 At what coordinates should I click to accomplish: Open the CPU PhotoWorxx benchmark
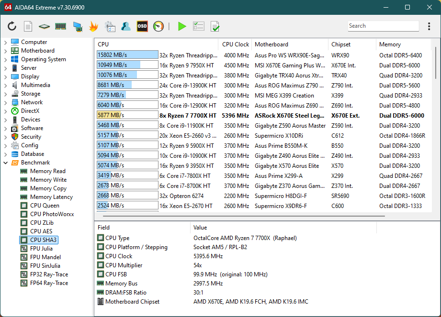point(52,214)
